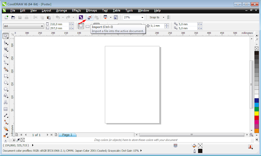Click the Paste clipboard icon
This screenshot has width=261, height=156.
(49, 17)
